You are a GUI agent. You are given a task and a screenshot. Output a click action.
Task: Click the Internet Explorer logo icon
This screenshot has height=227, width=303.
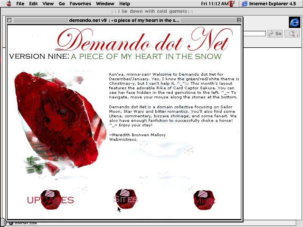tap(294, 22)
